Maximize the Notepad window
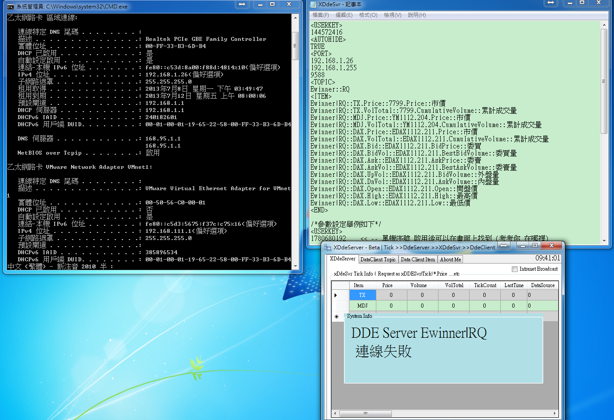This screenshot has width=614, height=420. tap(582, 3)
